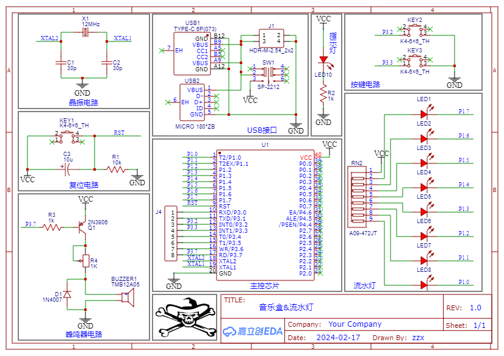Select the D1 1N4007 diode symbol
Viewport: 504px width, 356px height.
[x=67, y=294]
